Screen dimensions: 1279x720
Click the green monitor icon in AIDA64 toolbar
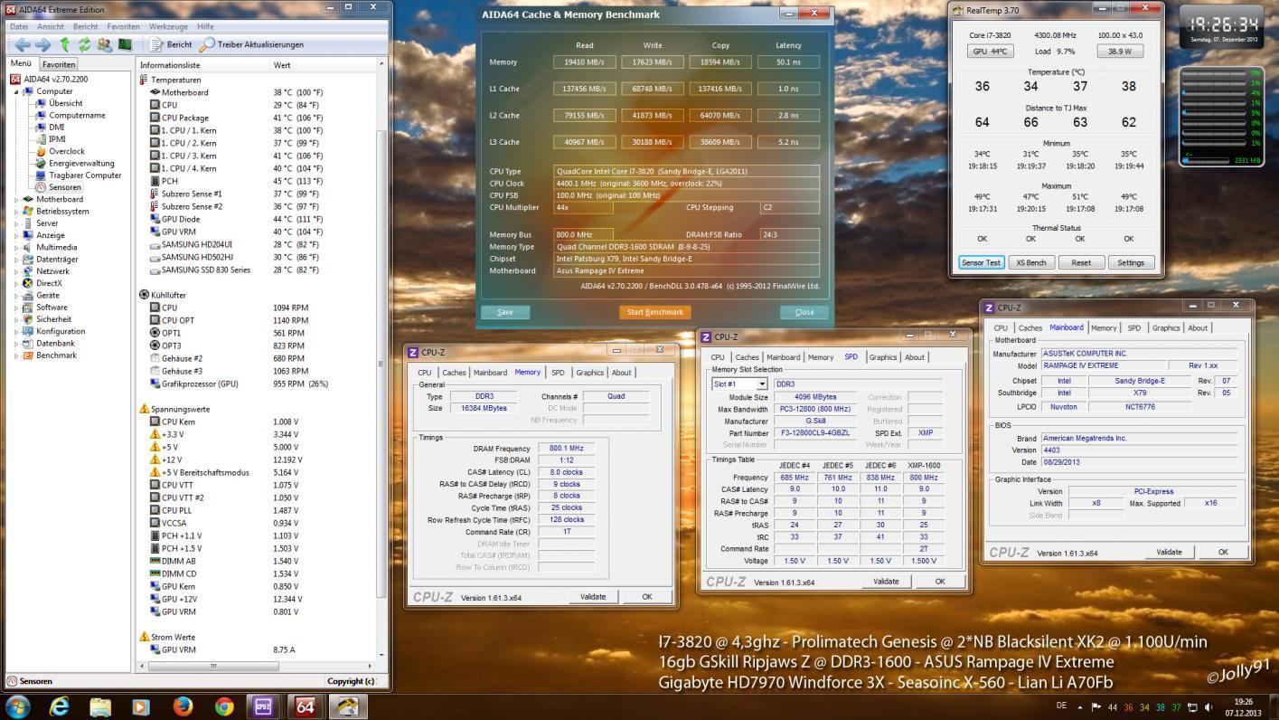[125, 44]
